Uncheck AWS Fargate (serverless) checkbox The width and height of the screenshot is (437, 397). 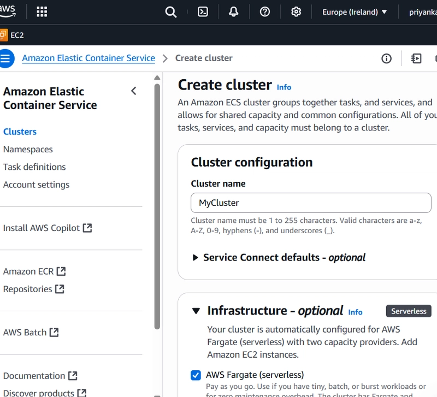(x=196, y=375)
